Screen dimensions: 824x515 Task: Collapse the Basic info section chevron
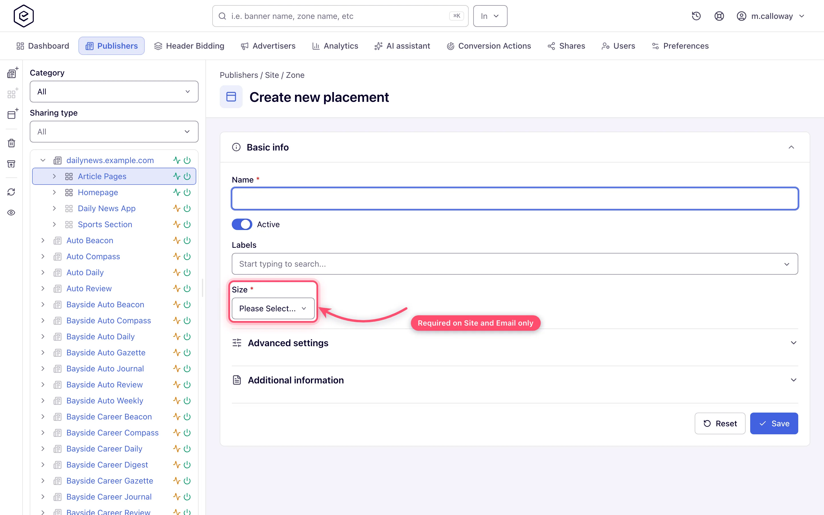[x=791, y=147]
